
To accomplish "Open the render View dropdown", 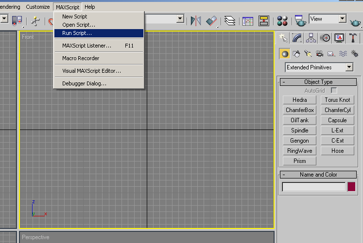I will pyautogui.click(x=343, y=19).
